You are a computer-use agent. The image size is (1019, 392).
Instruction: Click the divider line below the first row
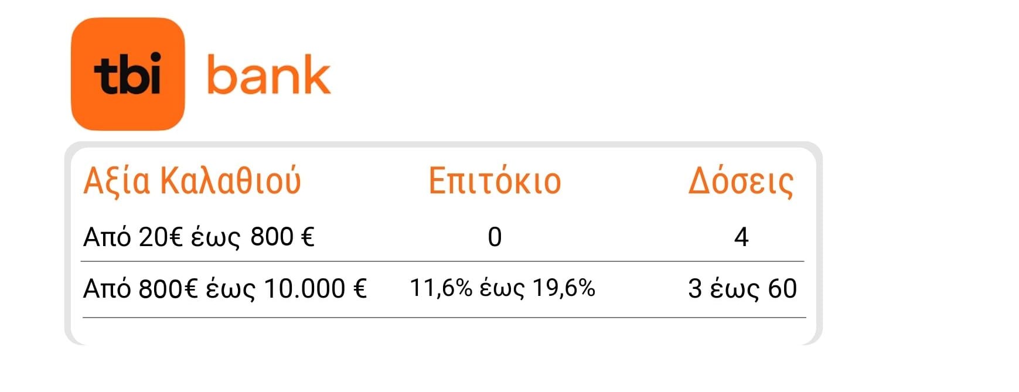coord(442,261)
